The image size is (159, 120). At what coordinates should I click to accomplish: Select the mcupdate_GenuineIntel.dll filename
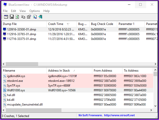25,104
